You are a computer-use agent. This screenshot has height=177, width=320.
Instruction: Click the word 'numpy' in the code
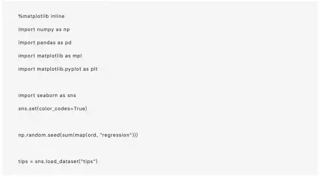point(45,30)
